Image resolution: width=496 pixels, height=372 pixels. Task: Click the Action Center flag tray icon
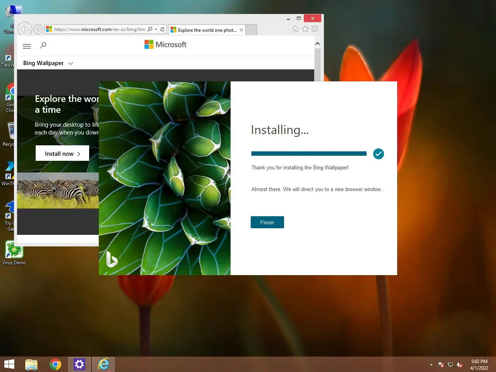click(441, 365)
